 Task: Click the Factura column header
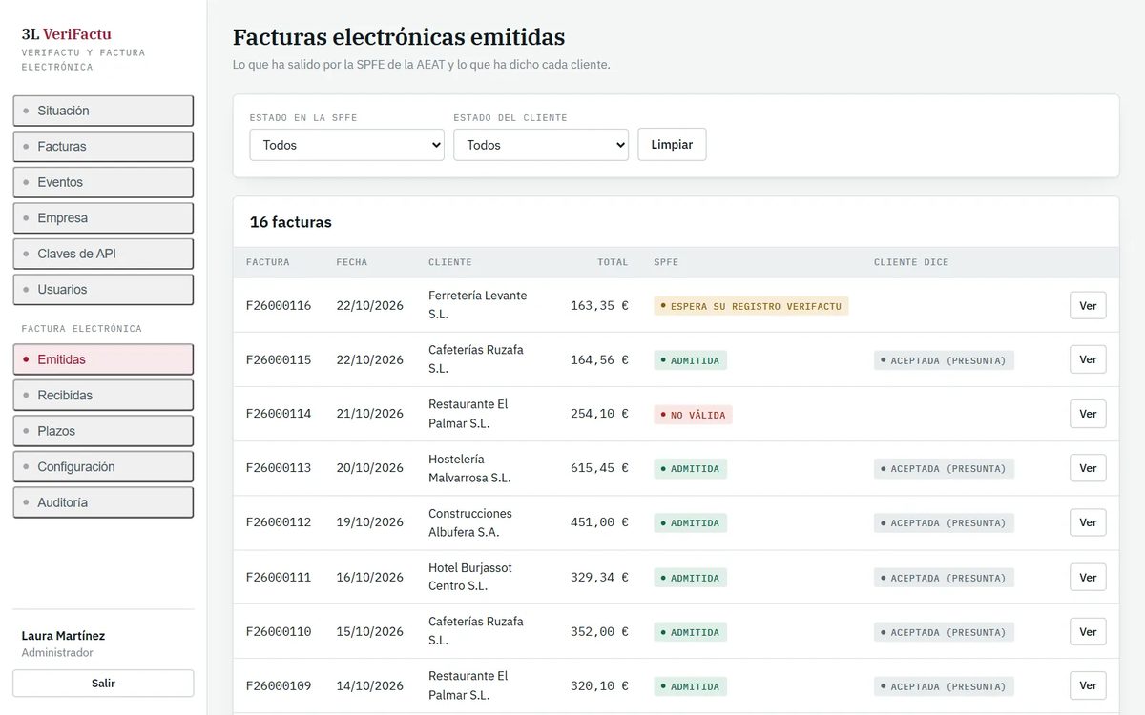(x=268, y=262)
